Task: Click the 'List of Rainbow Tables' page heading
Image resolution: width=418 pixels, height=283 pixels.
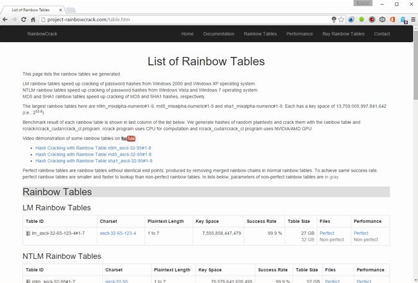Action: [206, 61]
